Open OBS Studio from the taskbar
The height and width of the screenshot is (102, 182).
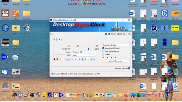click(32, 95)
